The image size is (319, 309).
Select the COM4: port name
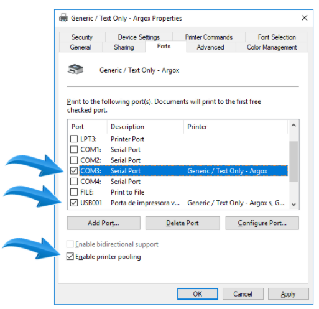(x=91, y=182)
